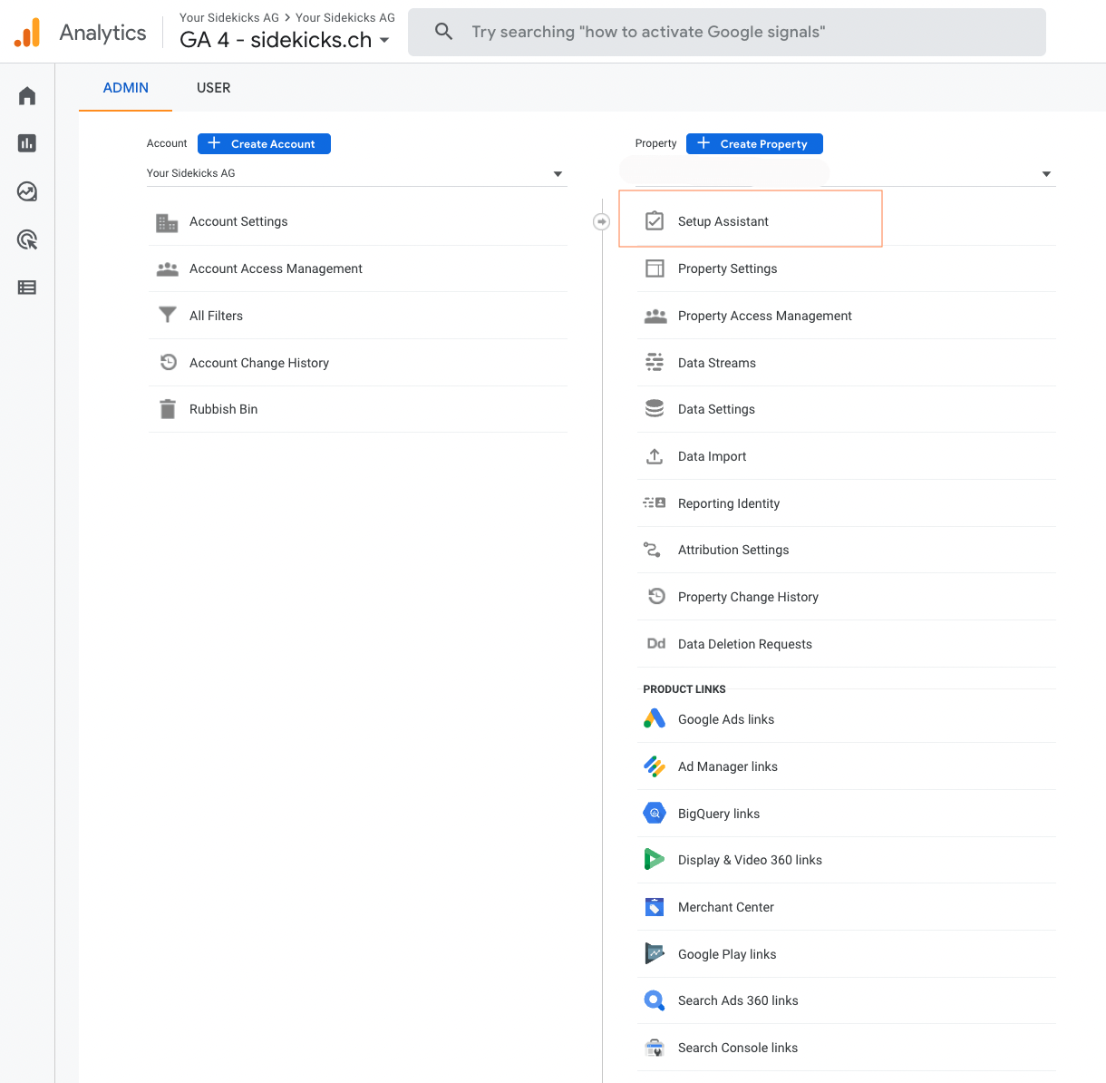Click the Setup Assistant checkbox icon
Viewport: 1106px width, 1083px height.
click(655, 221)
